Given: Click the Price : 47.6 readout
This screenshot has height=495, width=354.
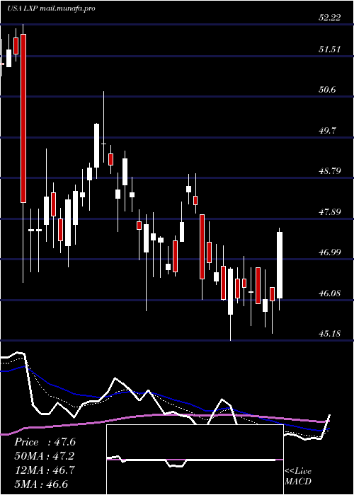Looking at the screenshot, I should (45, 442).
